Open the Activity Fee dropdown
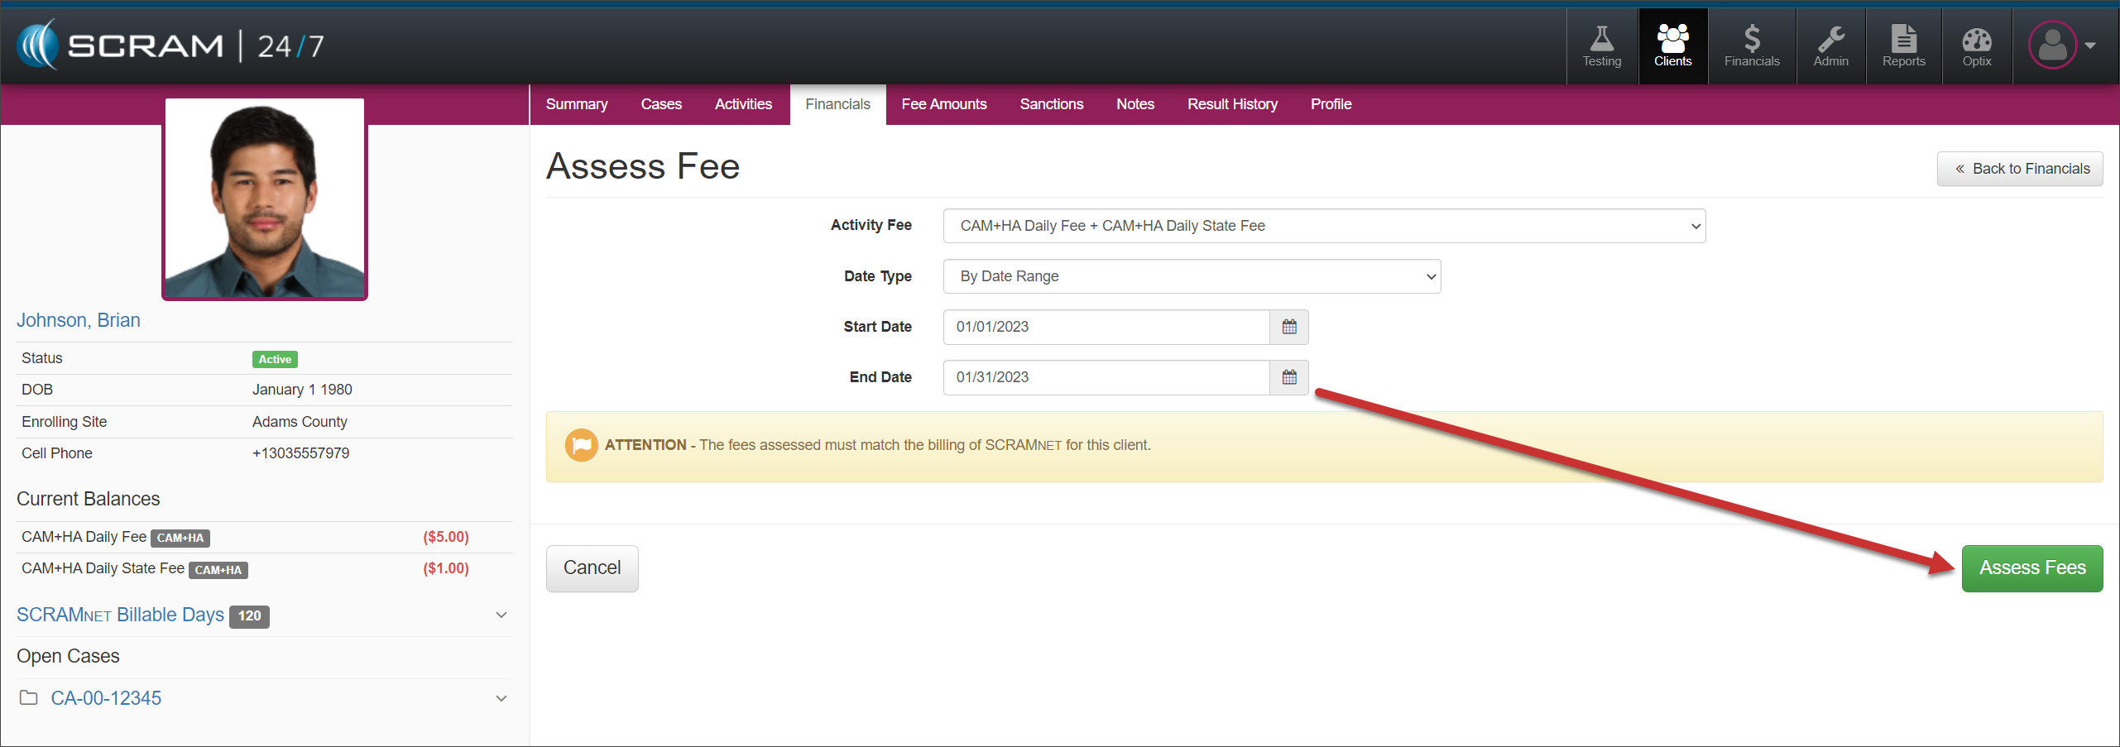2120x747 pixels. [1323, 226]
